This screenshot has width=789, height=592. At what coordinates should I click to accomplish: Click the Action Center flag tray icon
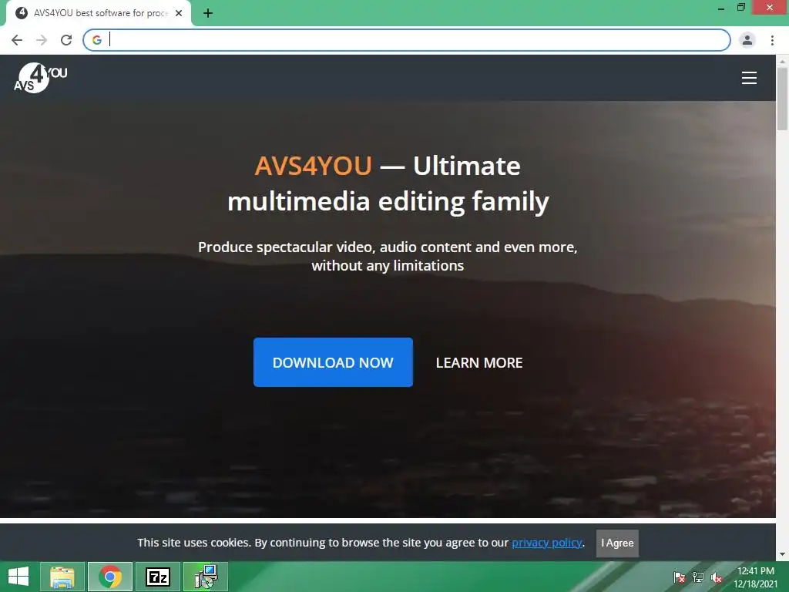click(680, 577)
